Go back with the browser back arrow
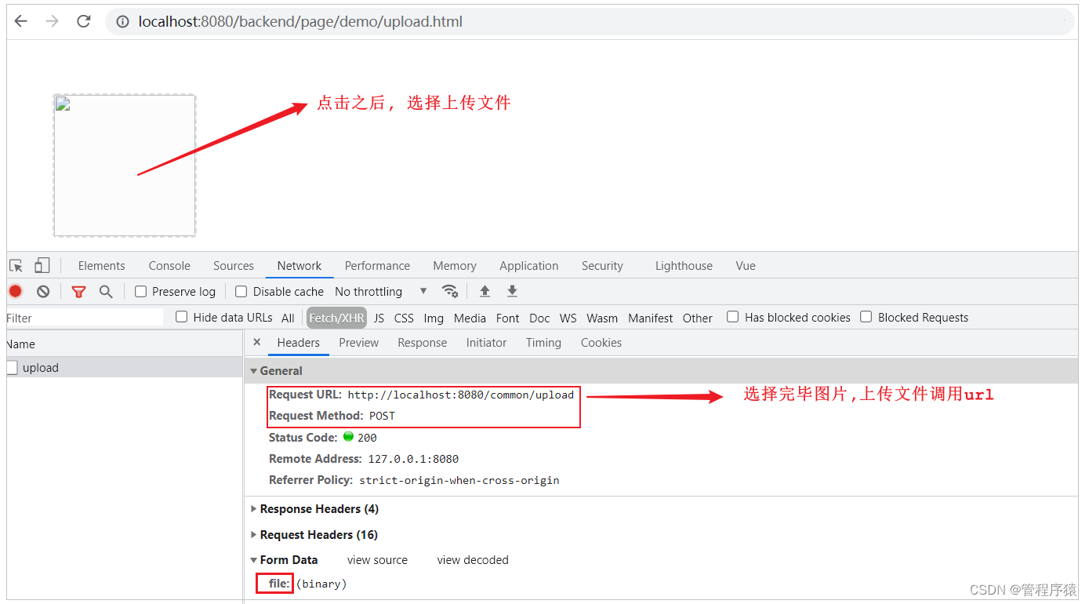Screen dimensions: 1089x604 click(x=21, y=21)
